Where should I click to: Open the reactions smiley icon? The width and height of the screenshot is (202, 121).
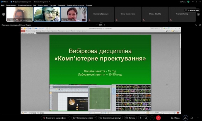tap(146, 118)
